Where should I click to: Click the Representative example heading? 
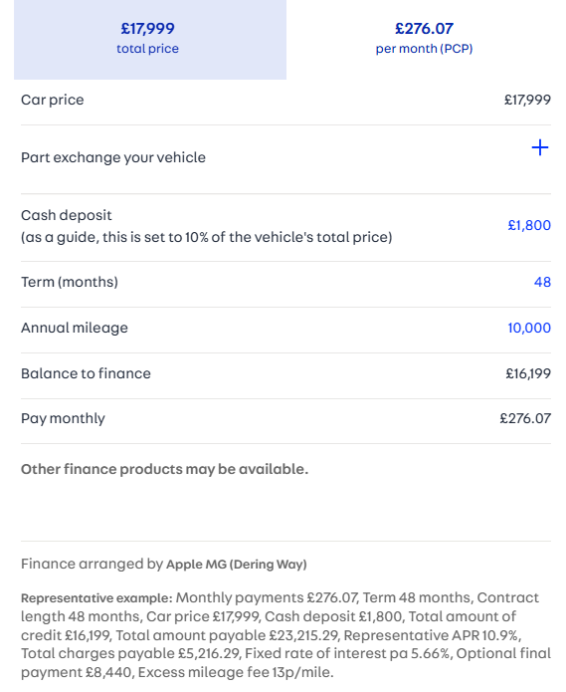(x=96, y=598)
